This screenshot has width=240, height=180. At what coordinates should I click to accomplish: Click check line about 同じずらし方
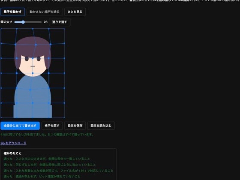(x=50, y=165)
